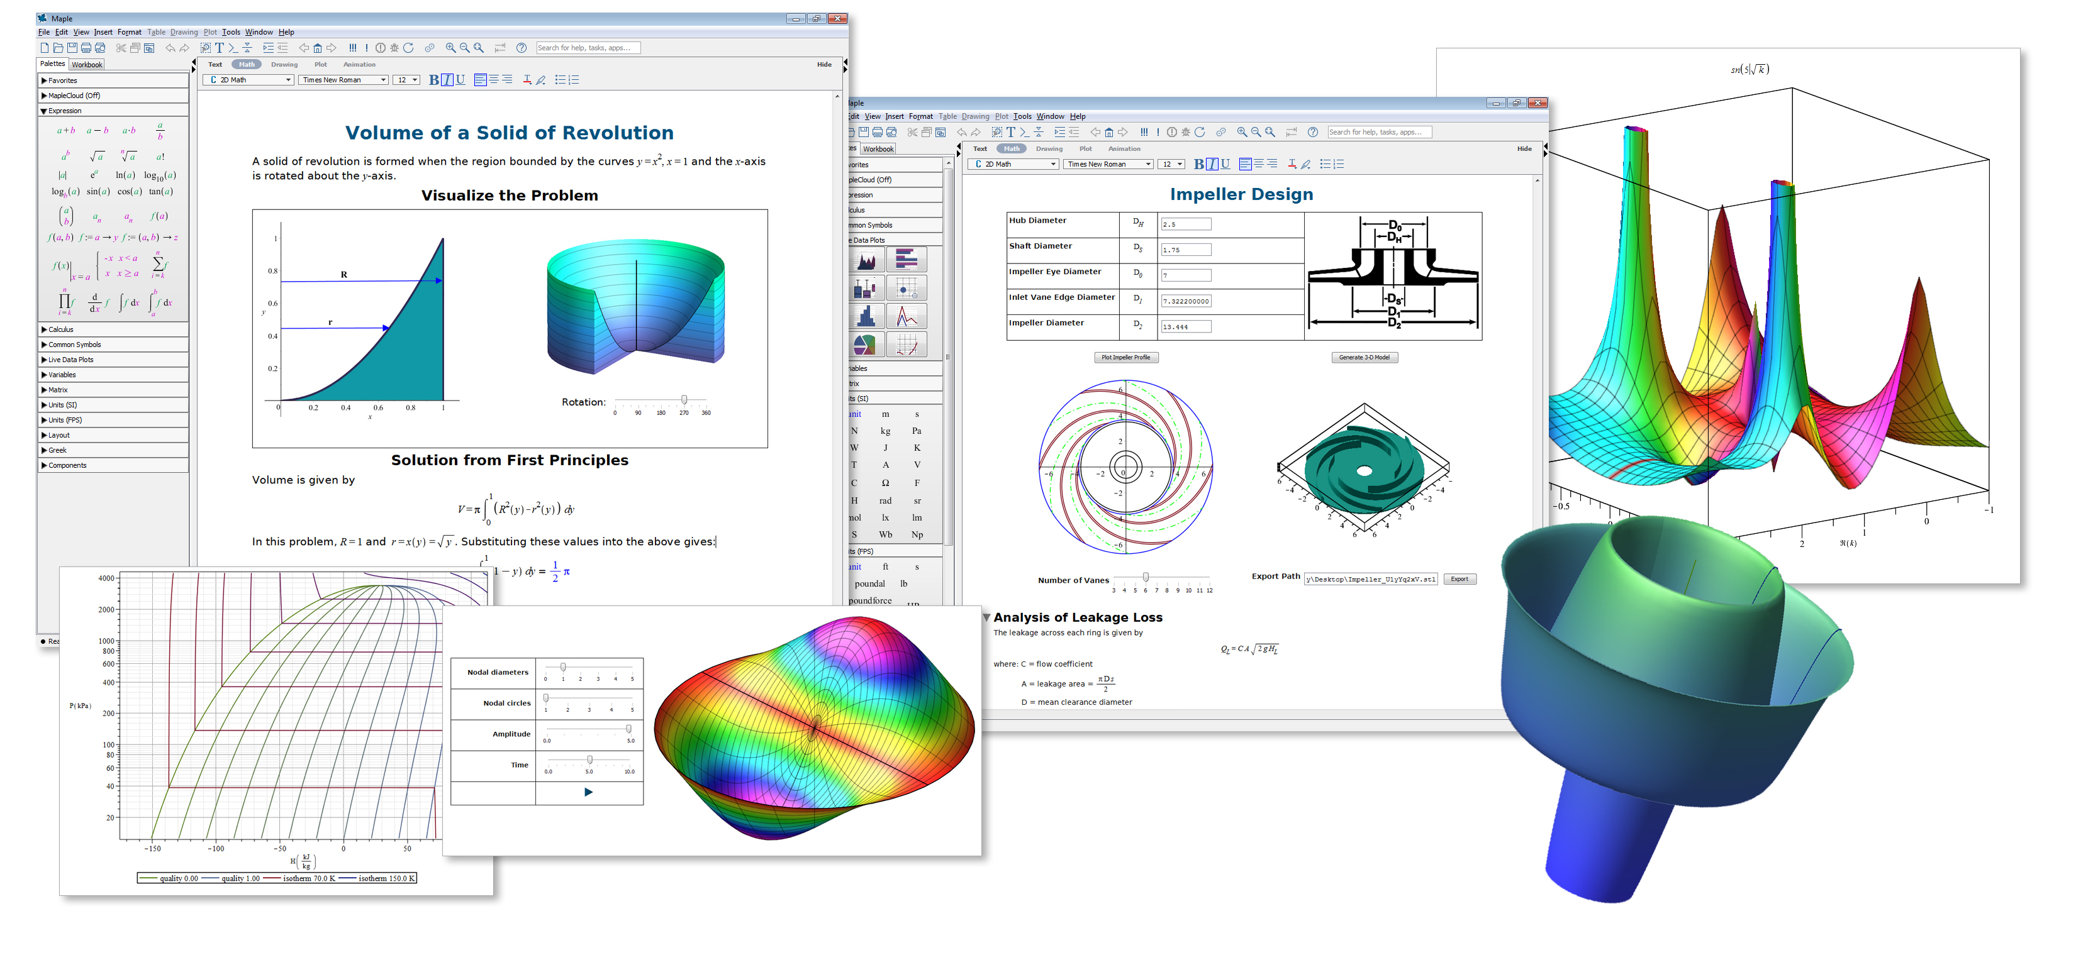Click the help question mark icon in left window

[x=522, y=48]
